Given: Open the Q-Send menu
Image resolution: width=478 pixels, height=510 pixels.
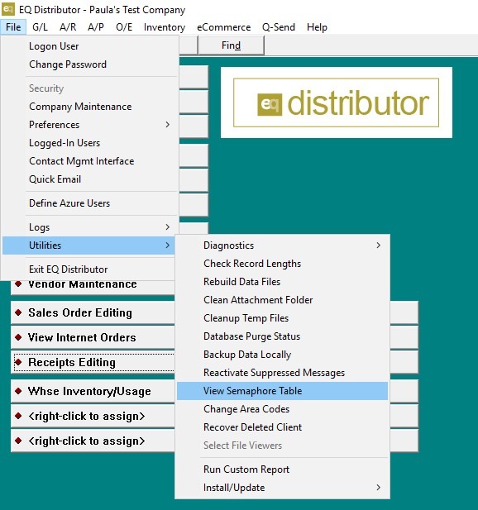Looking at the screenshot, I should point(279,27).
